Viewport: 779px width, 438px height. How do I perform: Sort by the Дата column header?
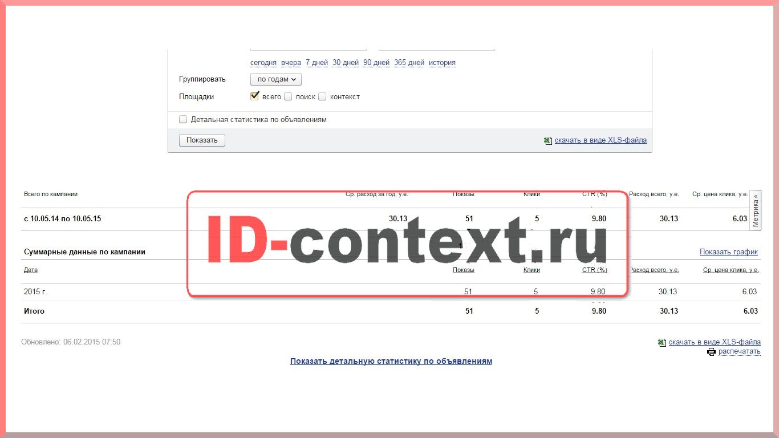(31, 270)
